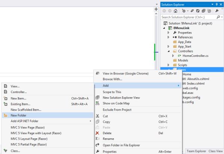
Task: Collapse the 8MenuLink project node arrow
Action: click(x=164, y=28)
